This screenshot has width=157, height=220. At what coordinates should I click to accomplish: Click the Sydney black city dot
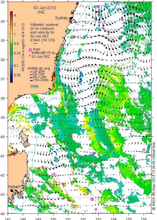(71, 18)
